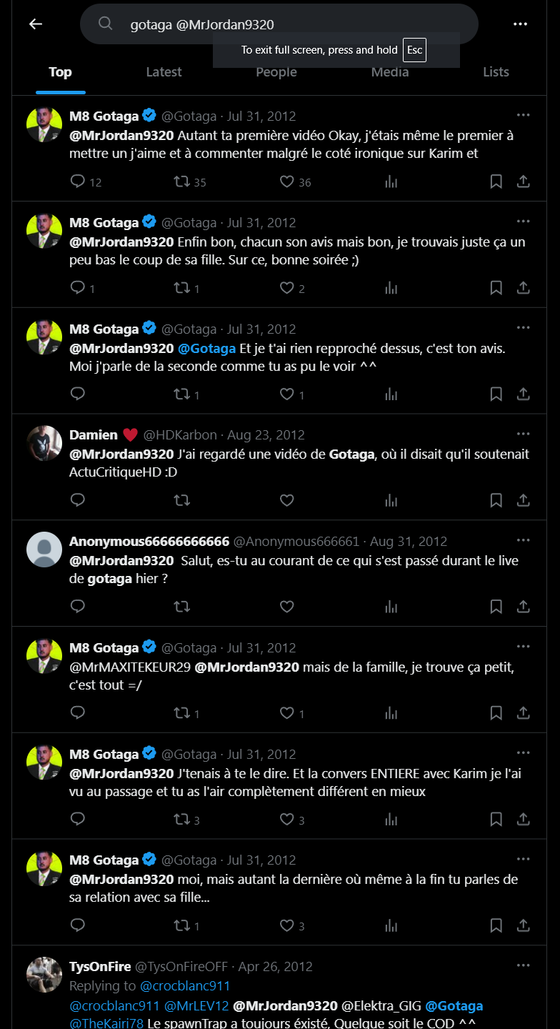Like the Anonymous66666666666 tweet
The width and height of the screenshot is (560, 1029).
(x=286, y=607)
